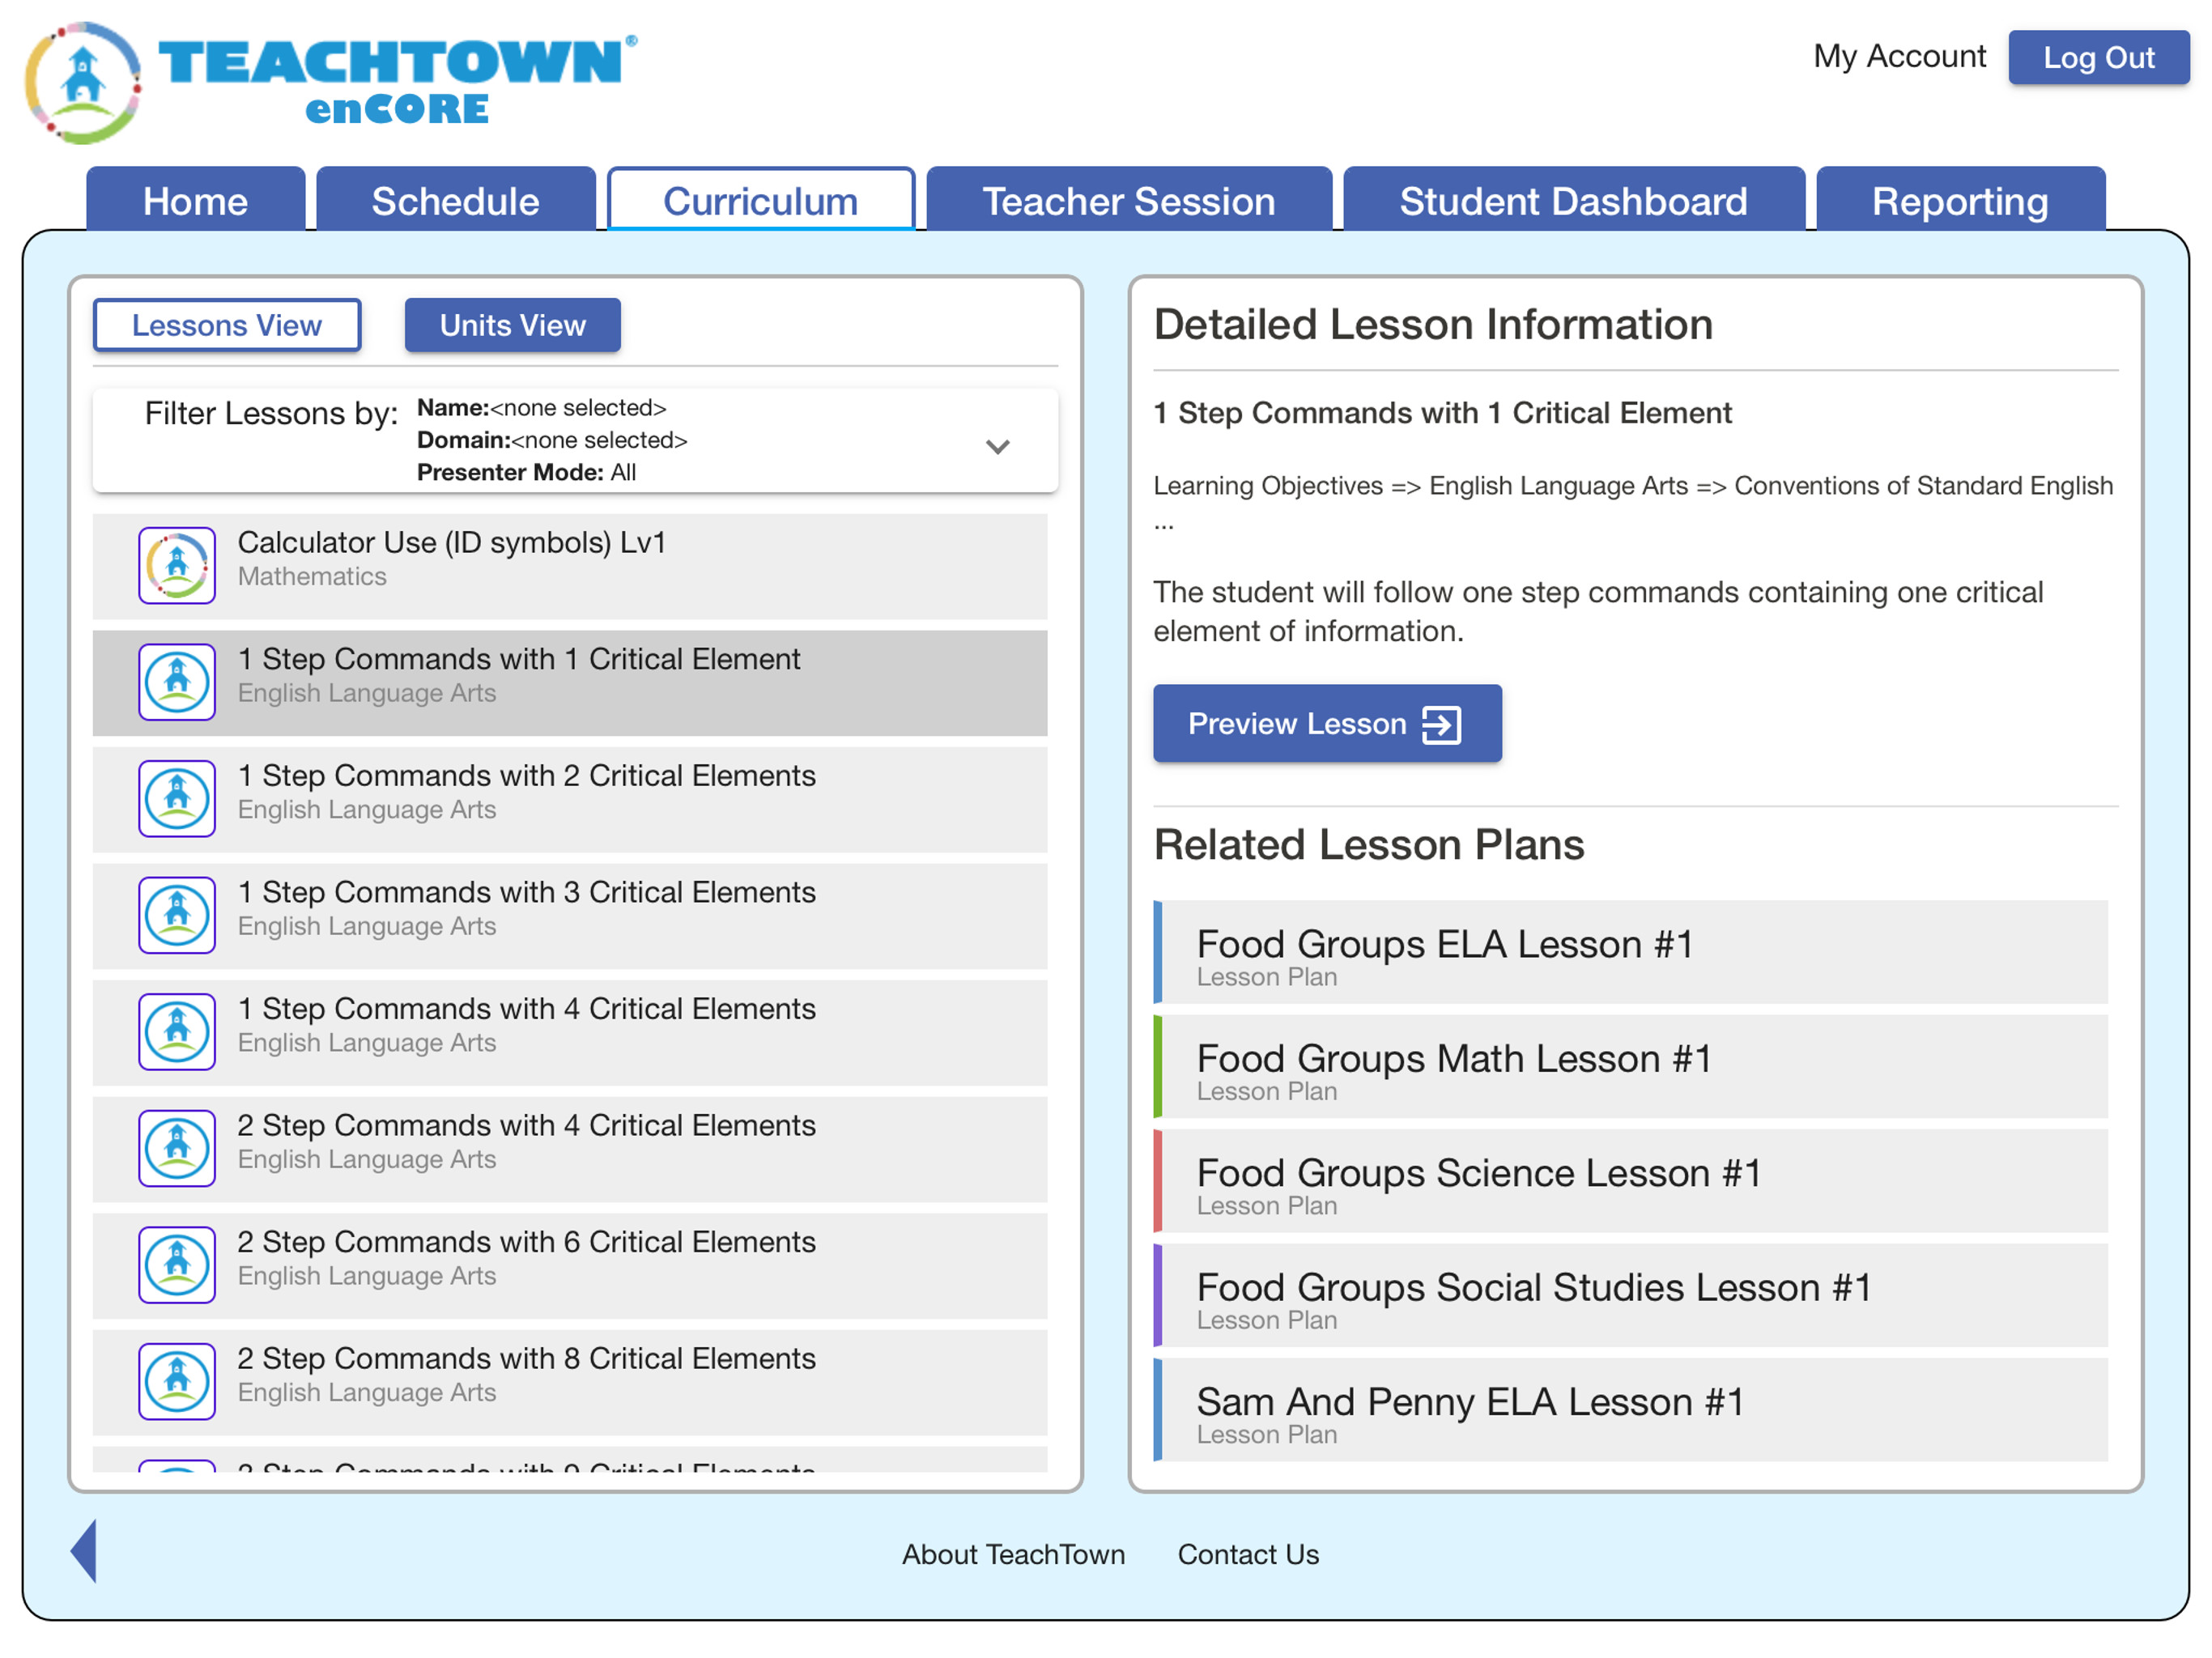Select lesson title '1 Step Commands with 3 Critical Elements'
Screen dimensions: 2212x1658
[x=527, y=892]
